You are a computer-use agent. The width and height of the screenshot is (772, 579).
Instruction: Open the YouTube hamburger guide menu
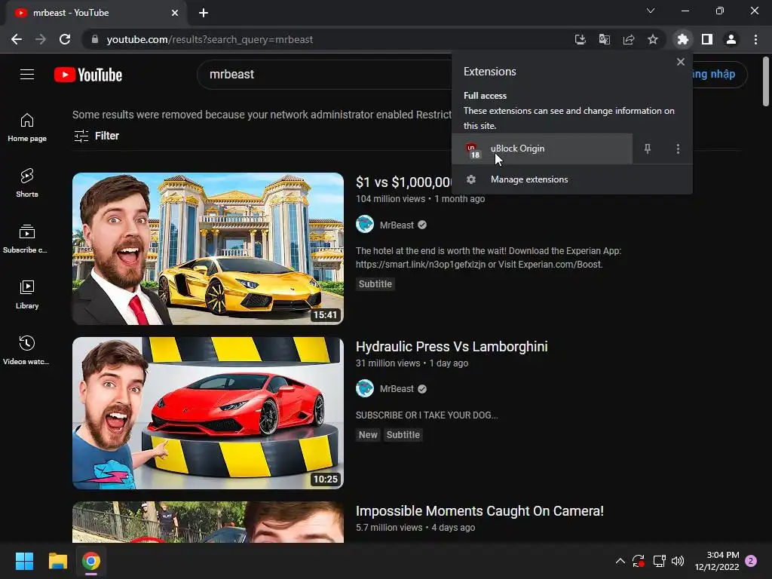click(27, 75)
